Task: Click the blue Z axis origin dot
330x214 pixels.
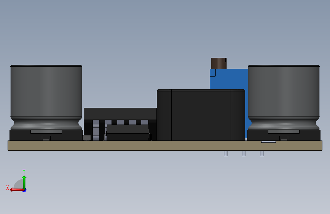Action: tap(25, 190)
